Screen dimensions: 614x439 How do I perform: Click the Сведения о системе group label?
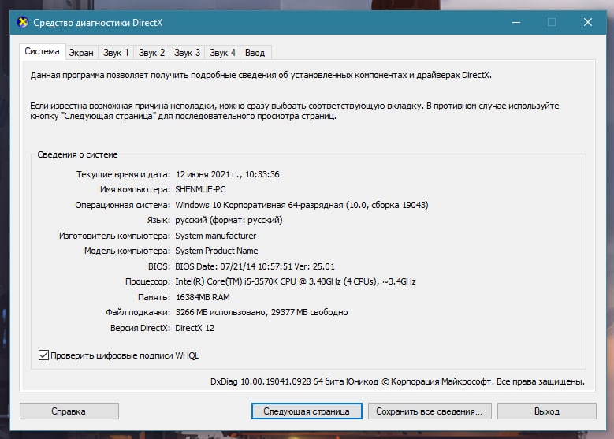tap(77, 154)
